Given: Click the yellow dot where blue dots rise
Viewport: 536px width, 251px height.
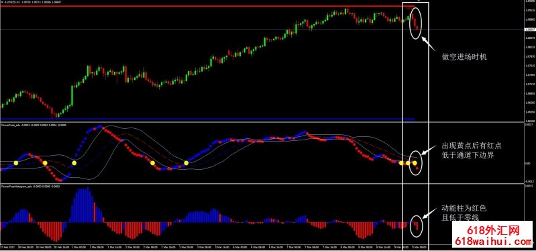Looking at the screenshot, I should [x=74, y=163].
